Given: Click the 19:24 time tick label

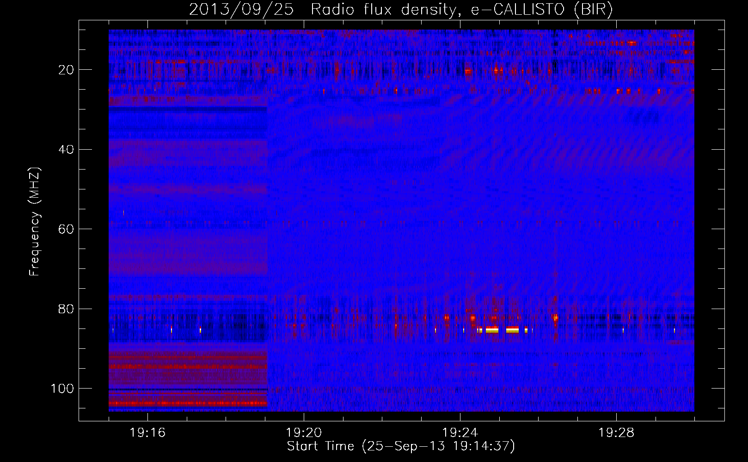Looking at the screenshot, I should coord(460,433).
